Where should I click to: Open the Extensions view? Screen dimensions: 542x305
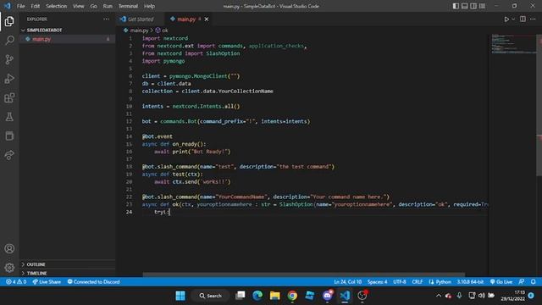pos(9,98)
